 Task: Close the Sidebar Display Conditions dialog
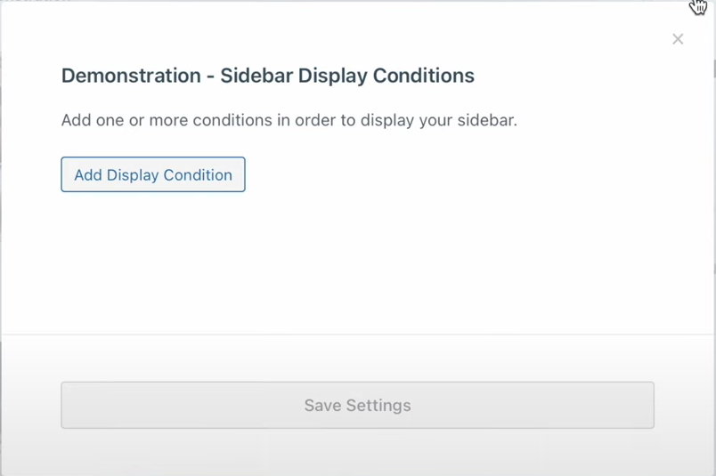(x=678, y=39)
